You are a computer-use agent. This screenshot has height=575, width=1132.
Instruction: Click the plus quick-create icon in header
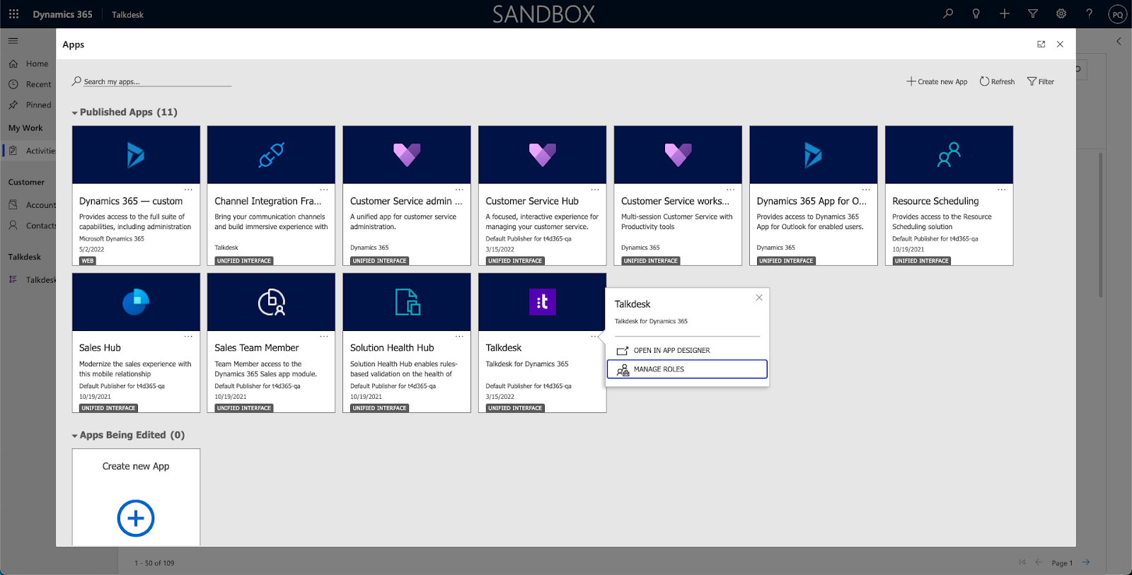pyautogui.click(x=1005, y=13)
